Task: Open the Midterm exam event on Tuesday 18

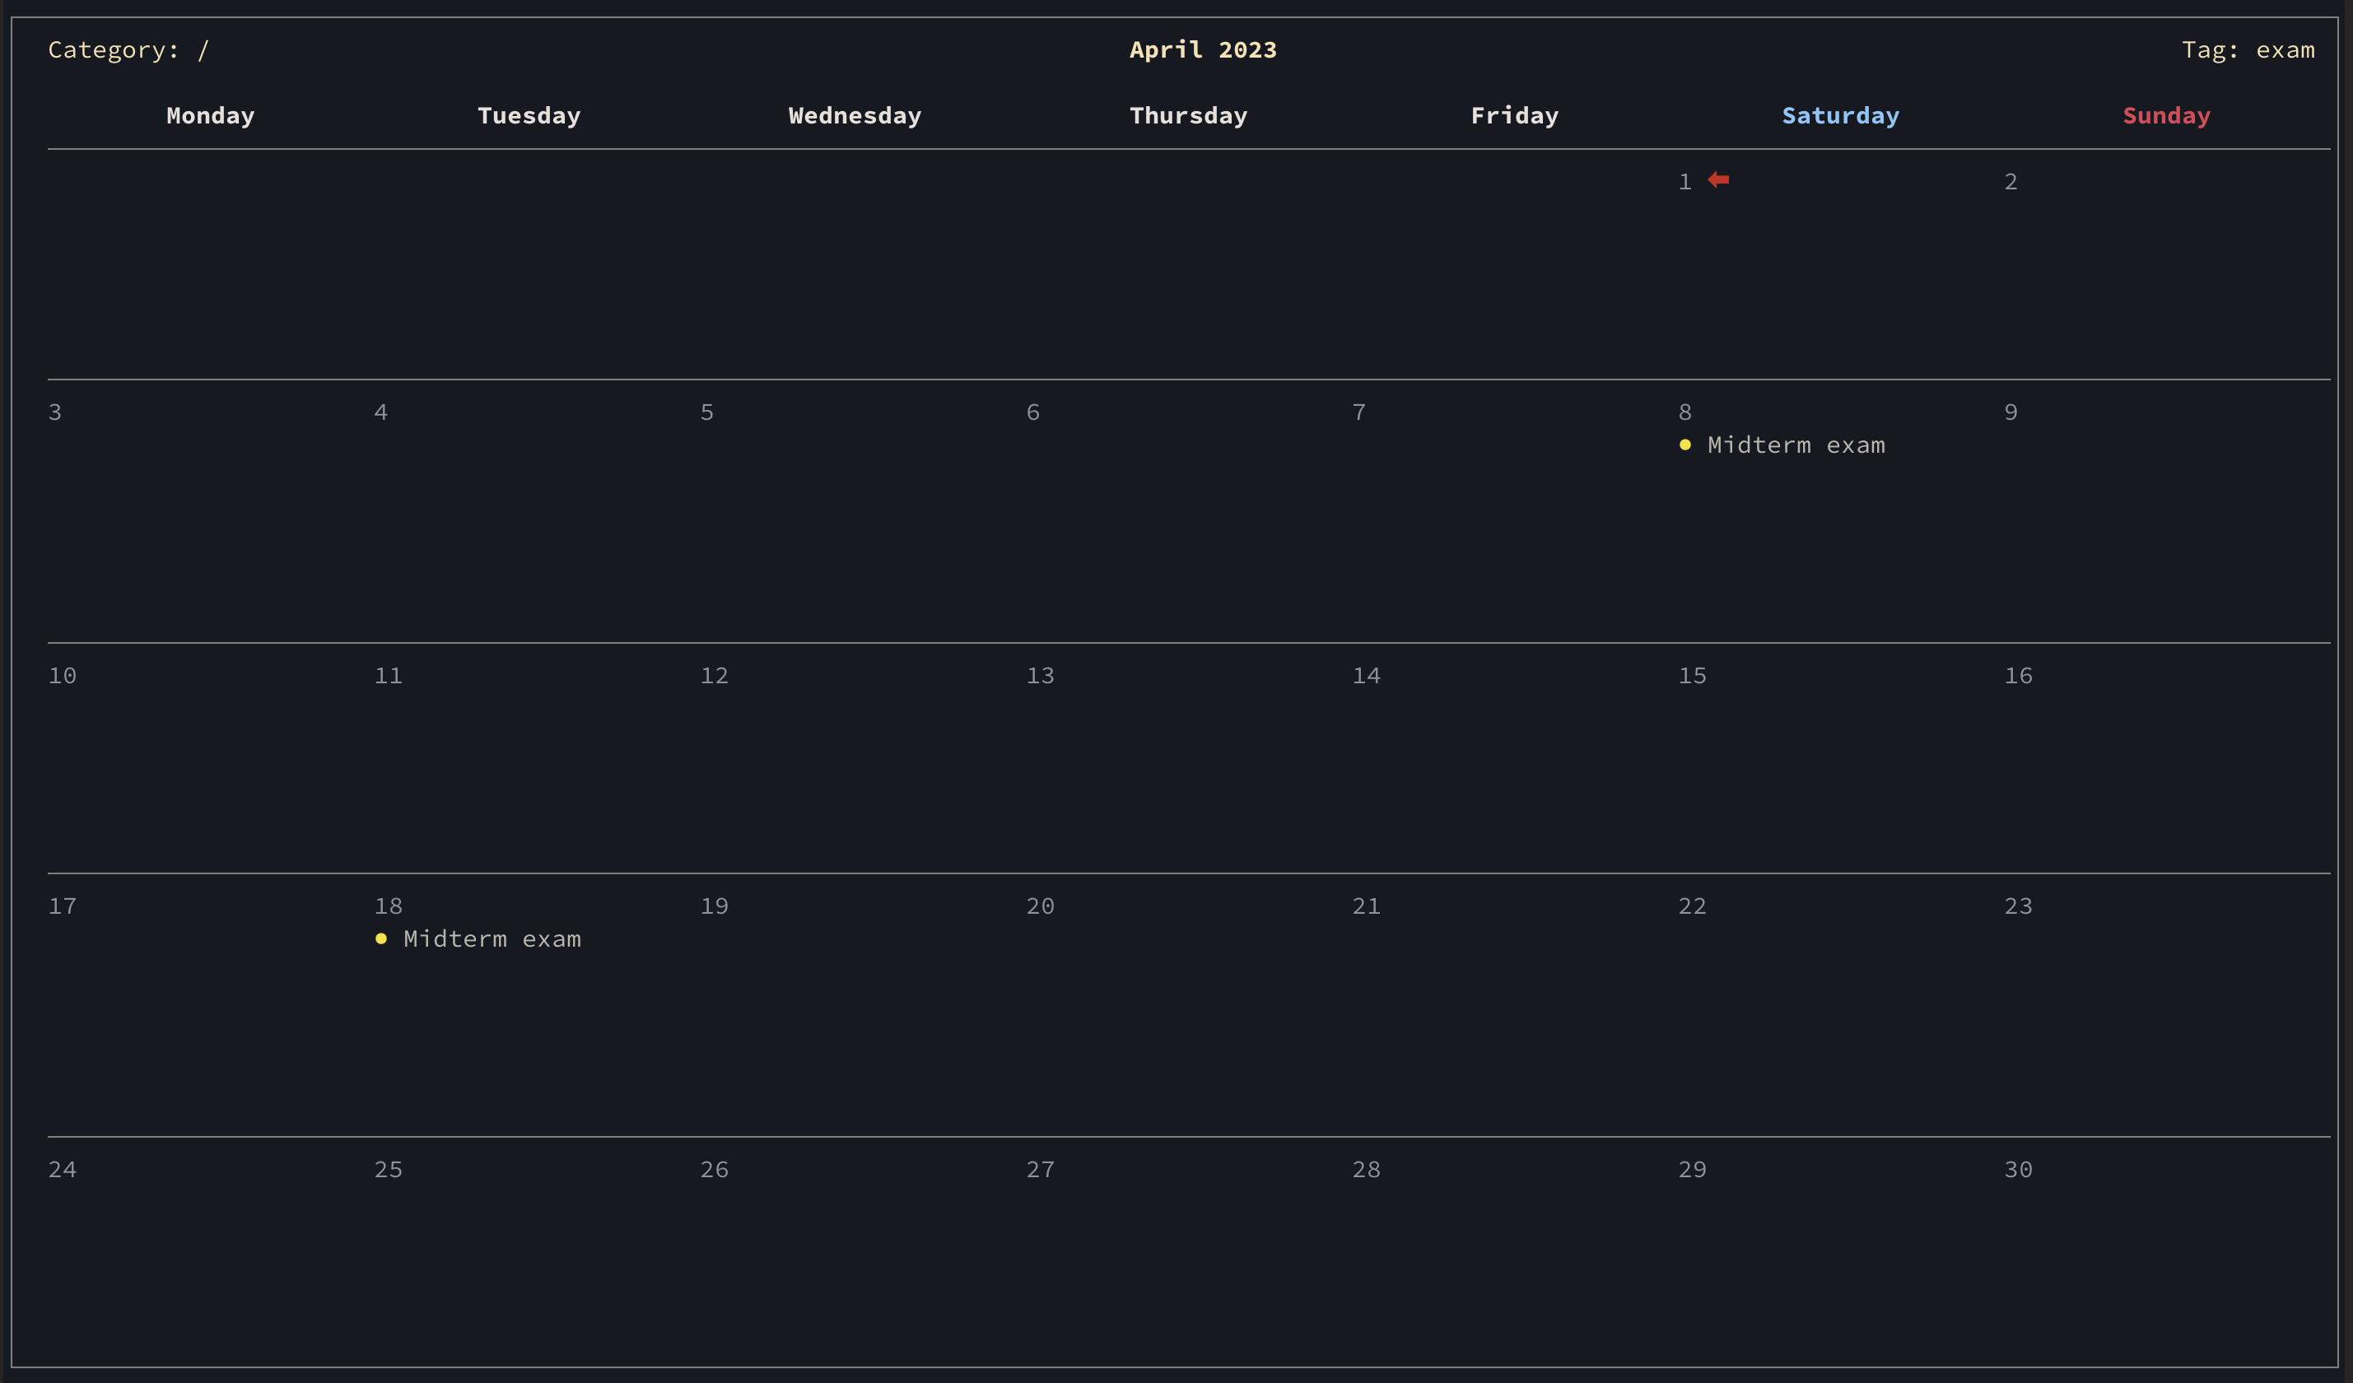Action: click(492, 938)
